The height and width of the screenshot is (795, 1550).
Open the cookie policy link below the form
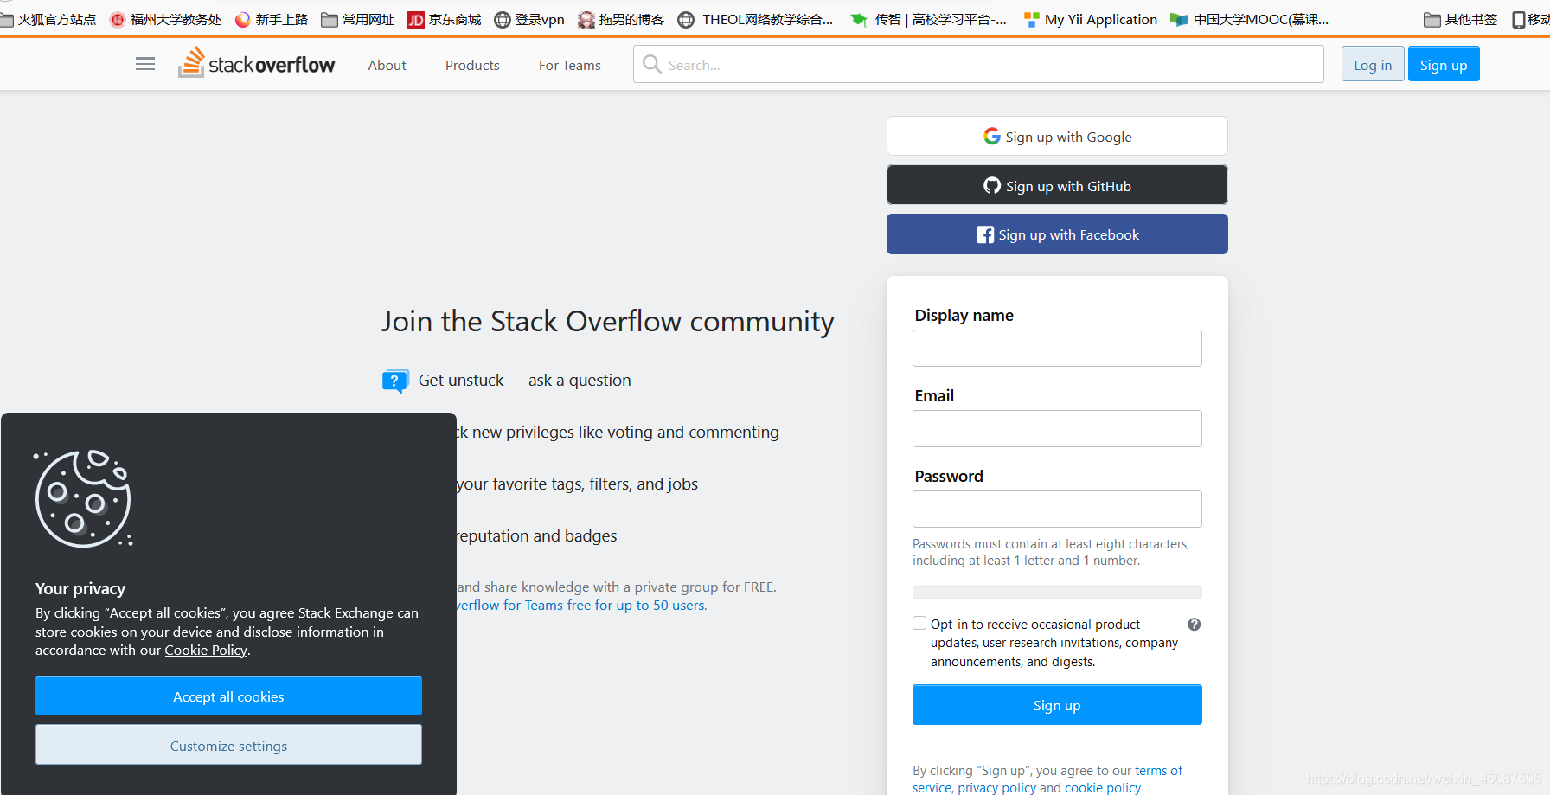[1103, 787]
